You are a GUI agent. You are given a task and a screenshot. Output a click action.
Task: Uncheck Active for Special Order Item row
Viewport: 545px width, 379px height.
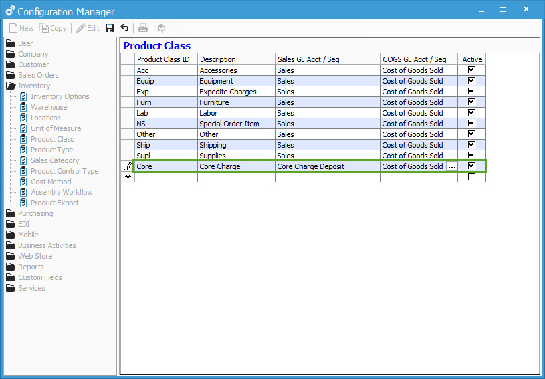[x=471, y=124]
